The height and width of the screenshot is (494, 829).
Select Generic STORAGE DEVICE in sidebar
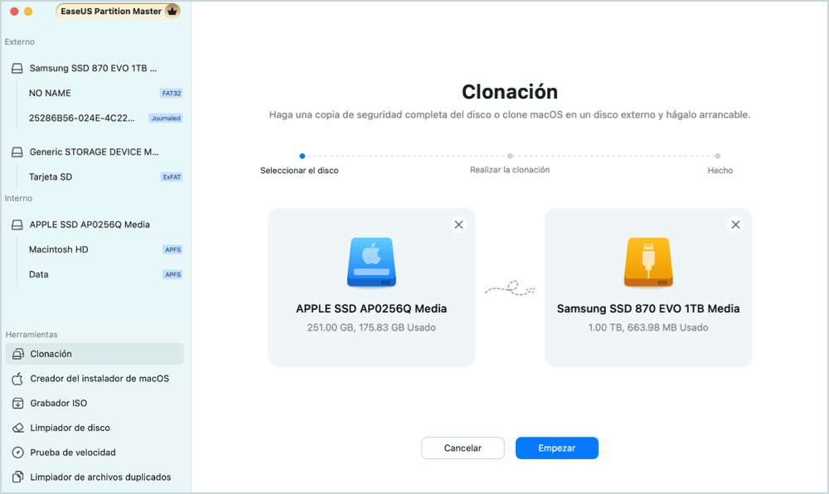click(x=95, y=153)
